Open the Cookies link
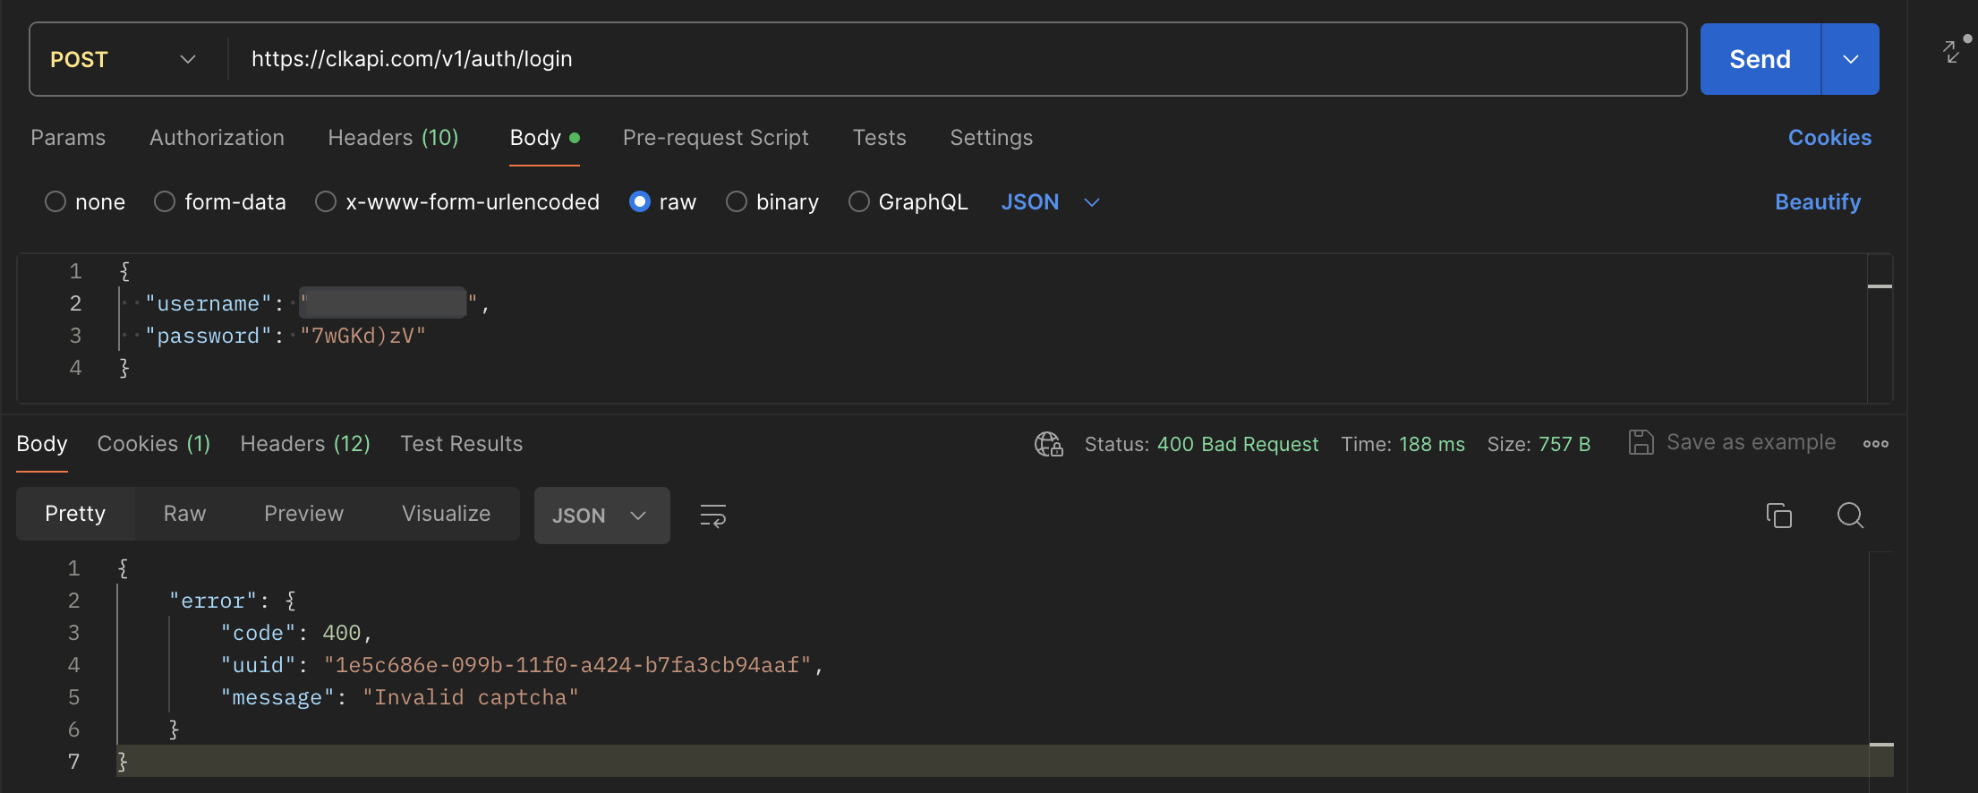This screenshot has width=1978, height=793. point(1829,138)
